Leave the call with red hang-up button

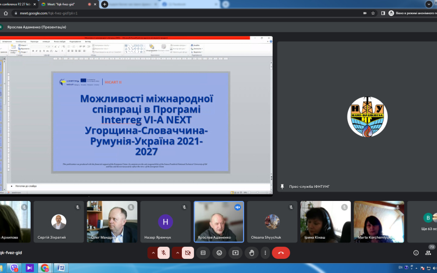pos(281,253)
